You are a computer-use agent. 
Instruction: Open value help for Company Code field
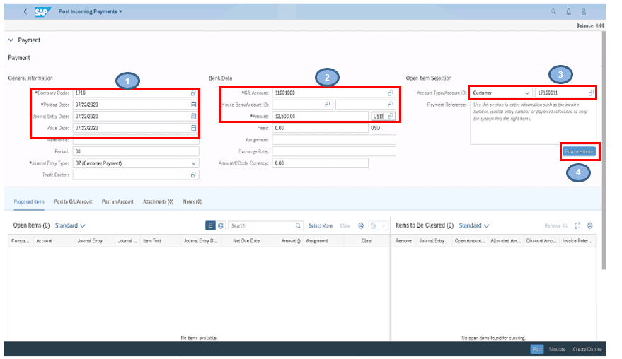193,93
